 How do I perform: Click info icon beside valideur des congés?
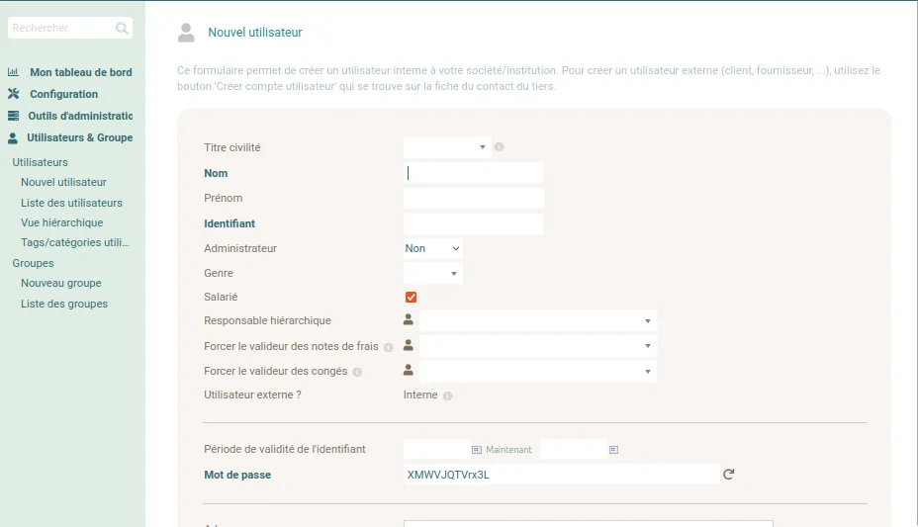(357, 372)
